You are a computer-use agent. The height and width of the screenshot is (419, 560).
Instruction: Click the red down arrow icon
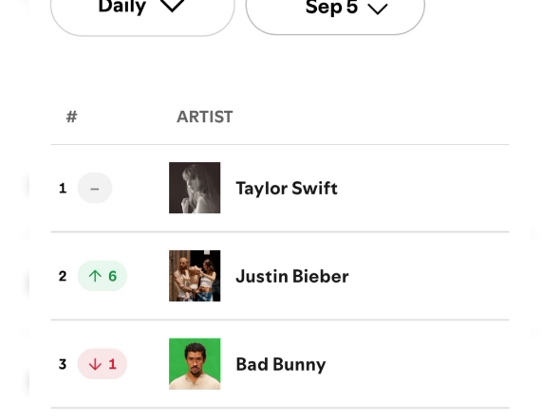click(x=95, y=364)
